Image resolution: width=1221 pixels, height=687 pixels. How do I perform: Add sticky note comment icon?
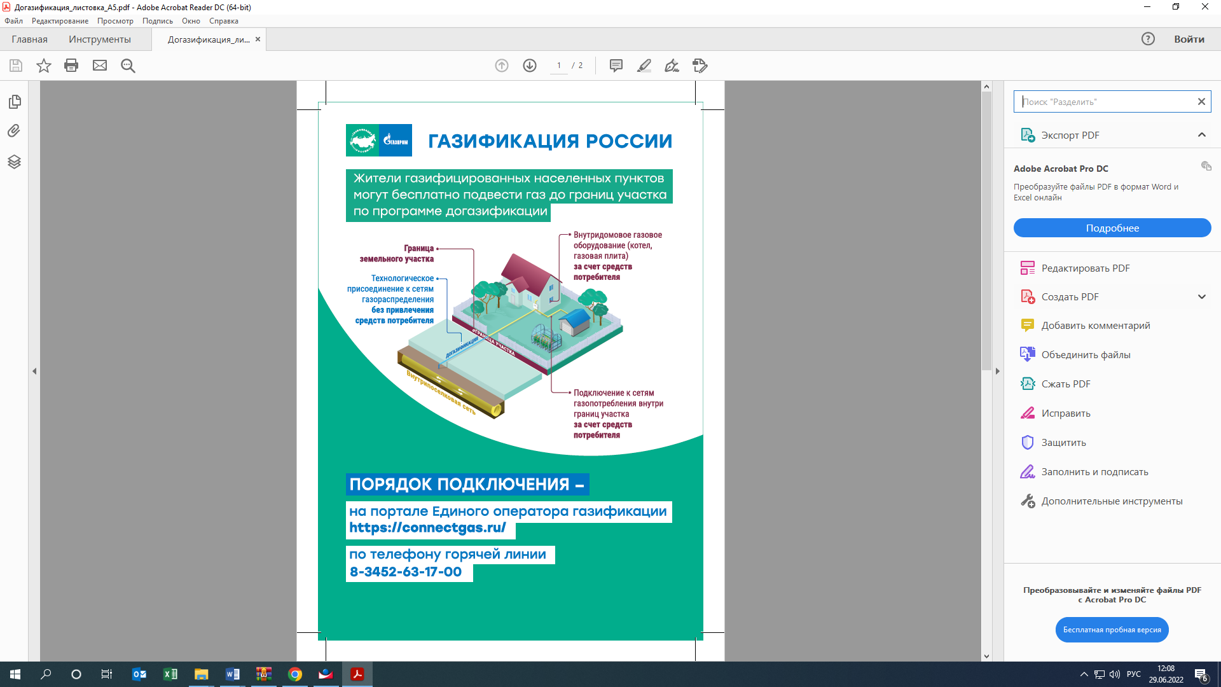click(x=616, y=66)
